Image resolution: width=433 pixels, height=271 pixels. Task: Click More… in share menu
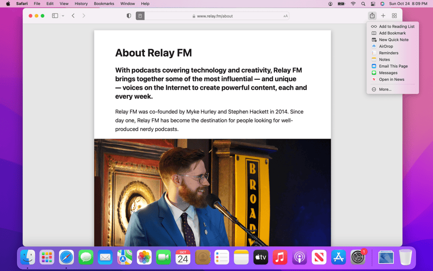click(x=393, y=90)
